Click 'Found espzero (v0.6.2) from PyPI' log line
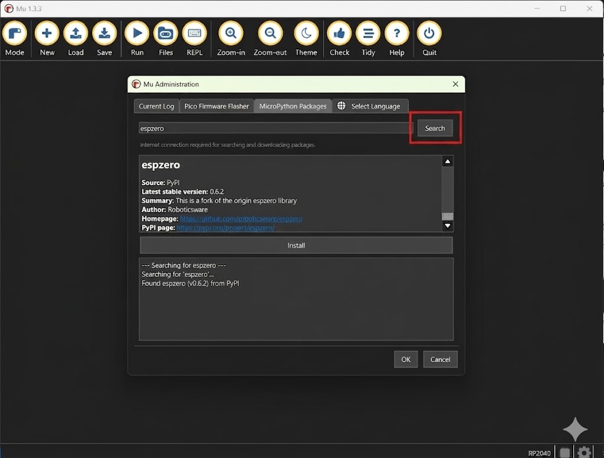Screen dimensions: 604x458 pyautogui.click(x=191, y=284)
